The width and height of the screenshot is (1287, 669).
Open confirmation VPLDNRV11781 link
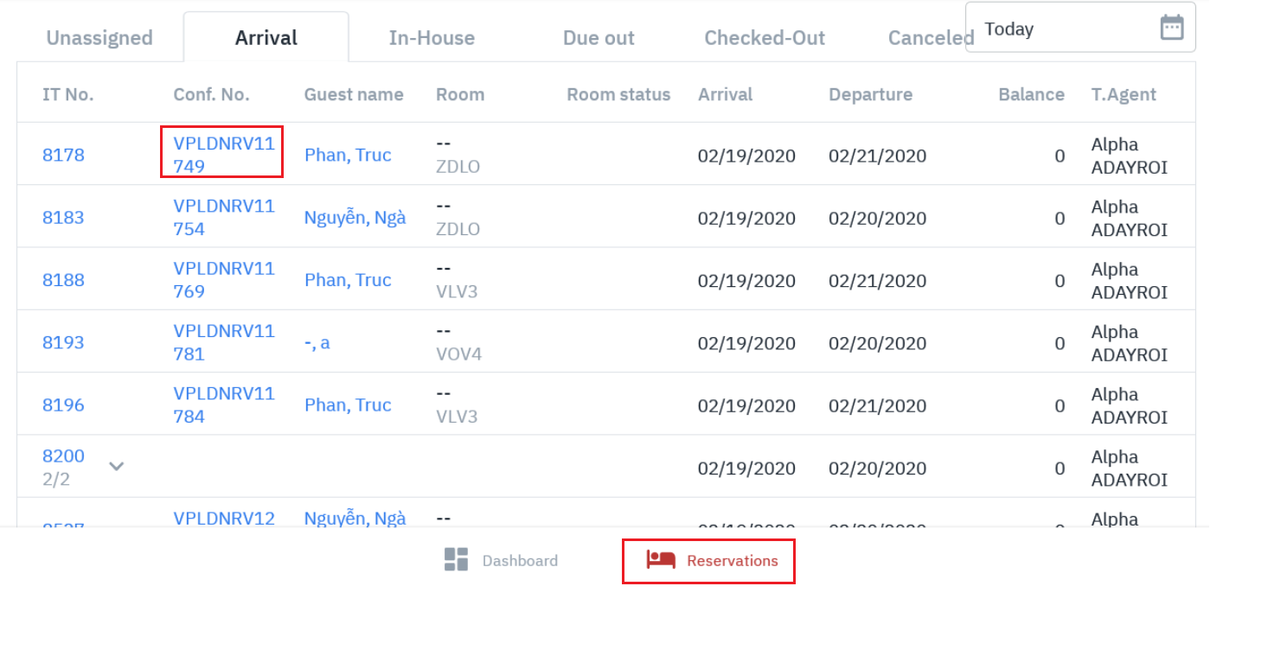[x=223, y=342]
